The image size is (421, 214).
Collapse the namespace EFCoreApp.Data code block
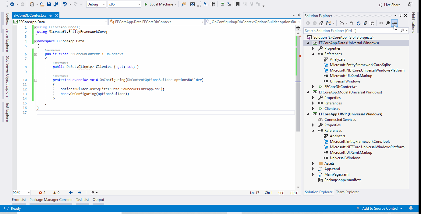pos(35,41)
